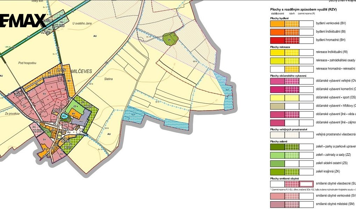The width and height of the screenshot is (356, 209).
Task: Click the 'zeleň - zahrady a sady (ZZ)' legend text
Action: pos(333,155)
